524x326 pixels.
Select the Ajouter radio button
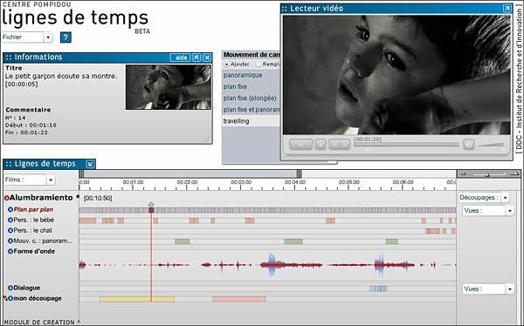[227, 64]
